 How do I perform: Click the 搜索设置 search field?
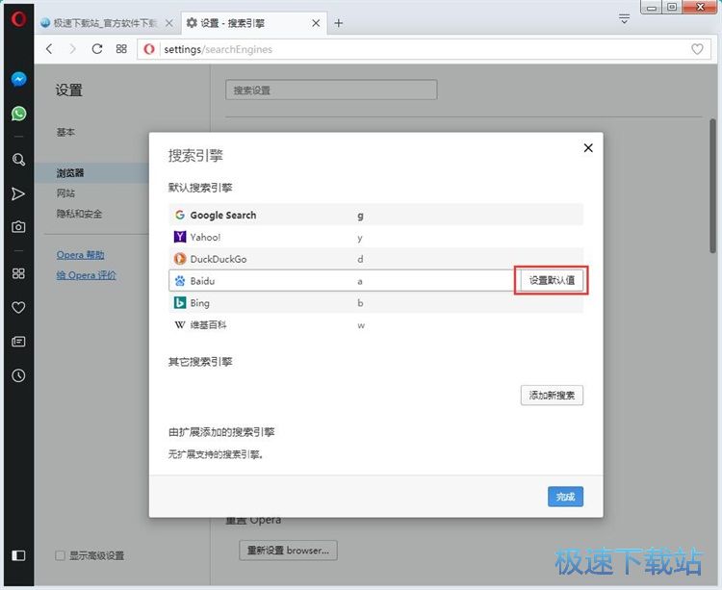(331, 90)
